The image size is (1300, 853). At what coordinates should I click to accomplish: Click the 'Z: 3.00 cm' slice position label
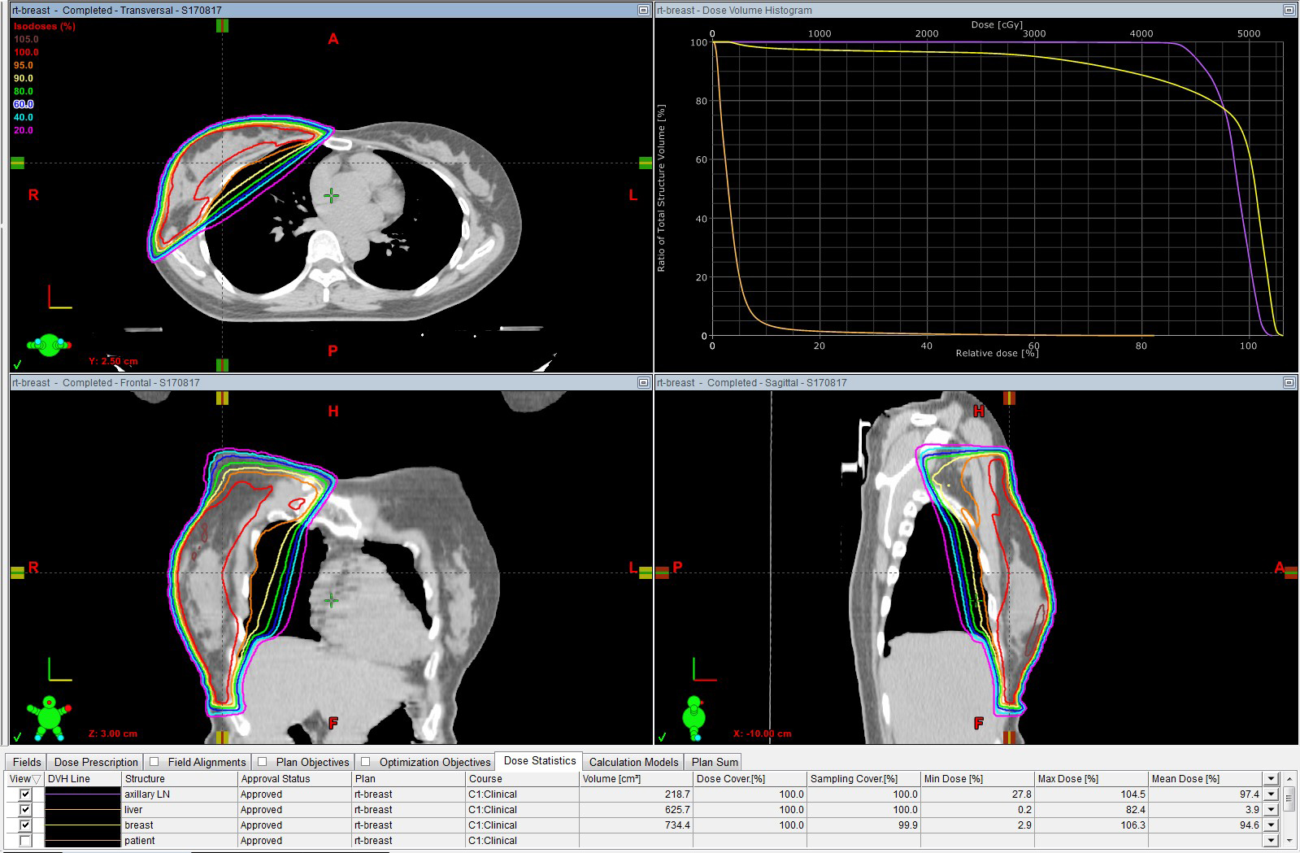pos(113,733)
